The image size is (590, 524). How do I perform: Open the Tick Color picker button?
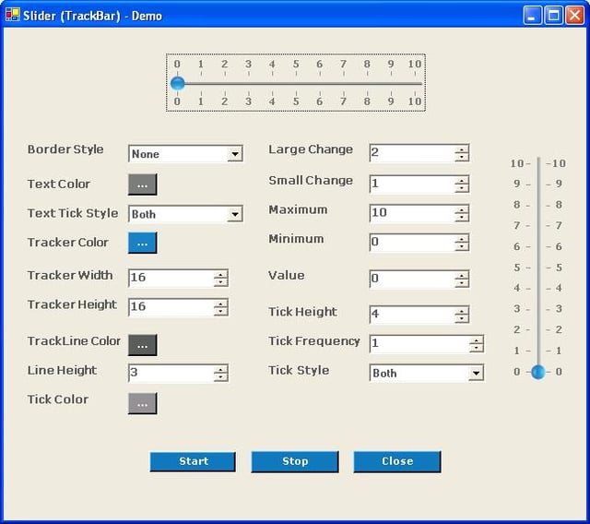click(x=143, y=403)
